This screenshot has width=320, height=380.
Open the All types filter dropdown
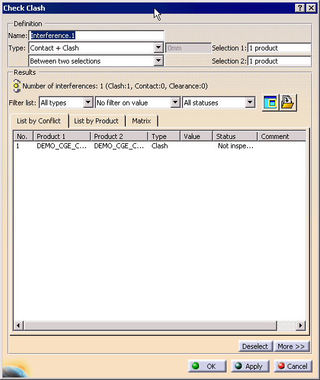coord(88,103)
